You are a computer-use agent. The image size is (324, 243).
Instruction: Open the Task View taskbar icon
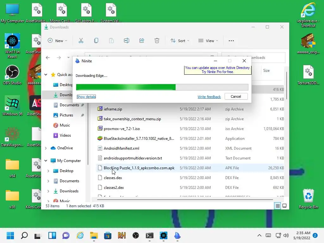point(38,235)
